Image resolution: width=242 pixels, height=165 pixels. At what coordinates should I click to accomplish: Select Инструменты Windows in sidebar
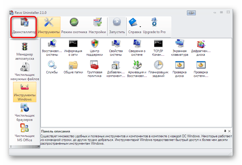click(x=25, y=92)
